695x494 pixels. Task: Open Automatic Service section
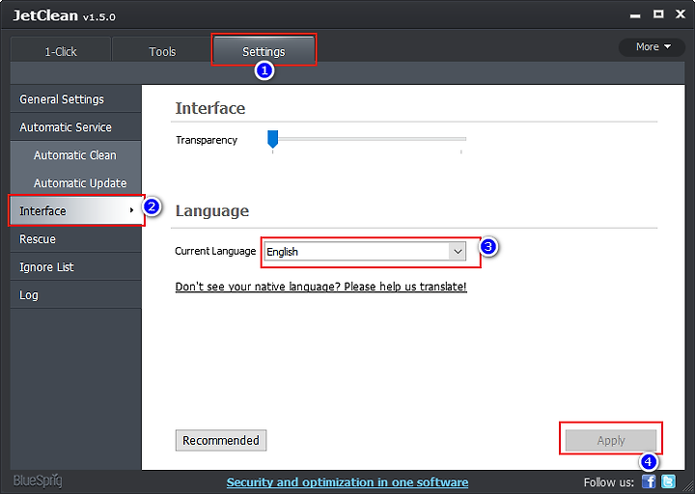(x=76, y=127)
